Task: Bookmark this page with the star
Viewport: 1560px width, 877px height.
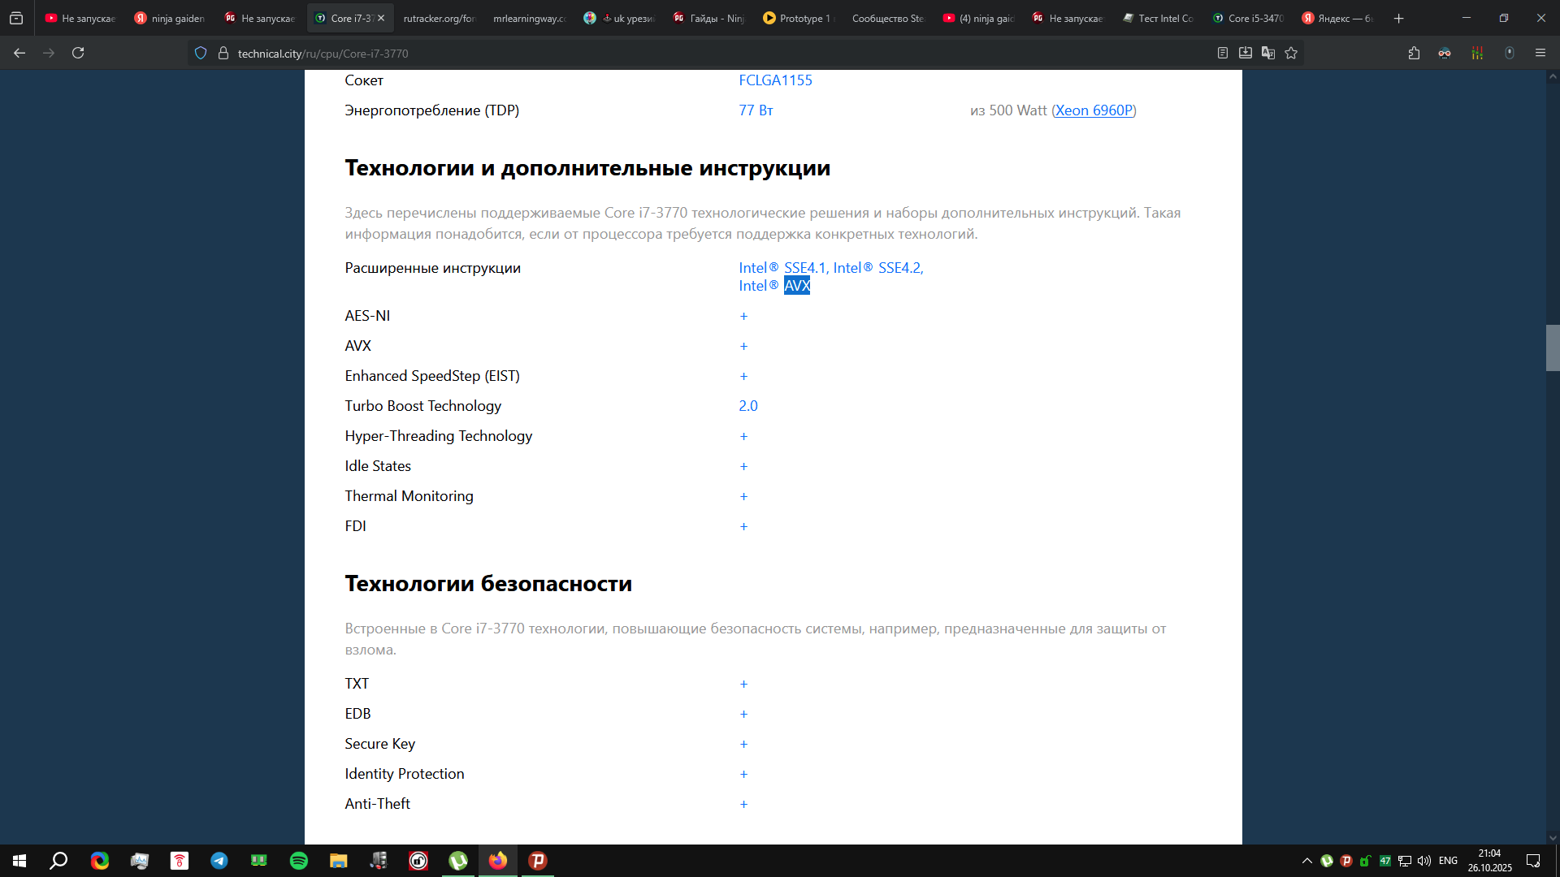Action: tap(1291, 53)
